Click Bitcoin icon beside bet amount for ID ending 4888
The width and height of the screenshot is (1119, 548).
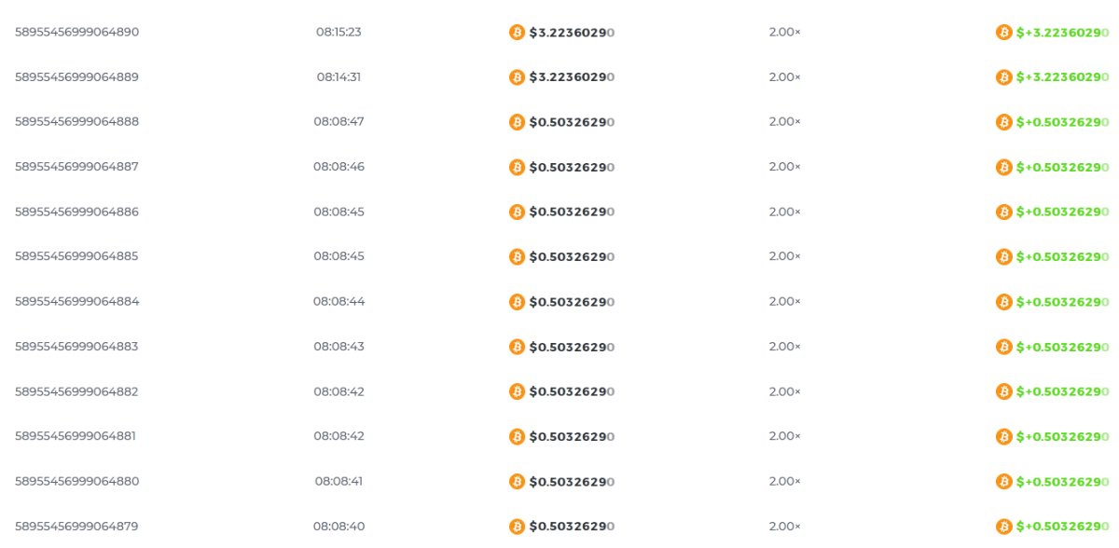coord(517,122)
